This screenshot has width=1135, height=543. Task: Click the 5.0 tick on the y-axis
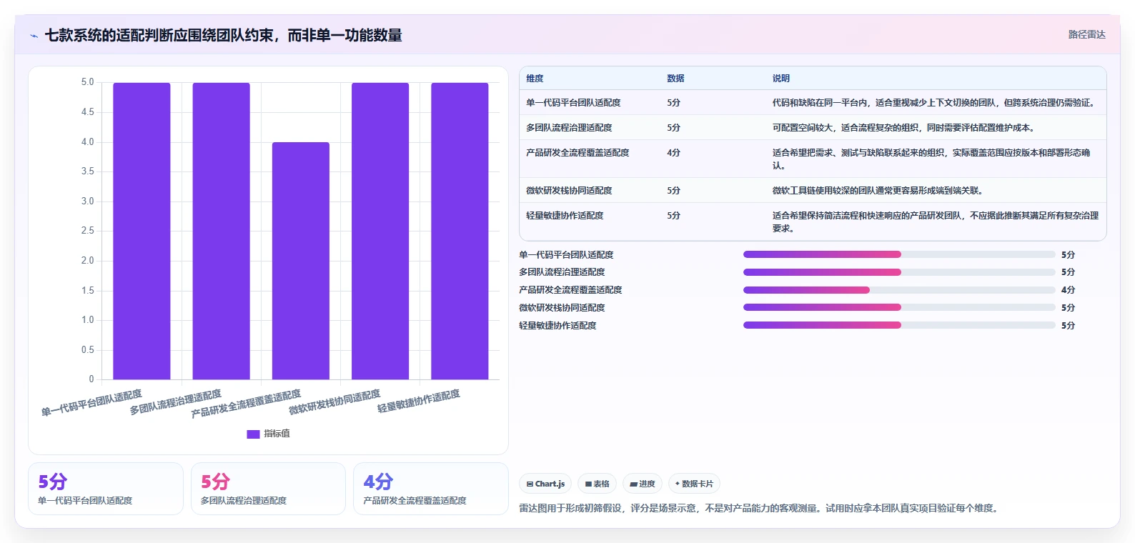(x=87, y=82)
